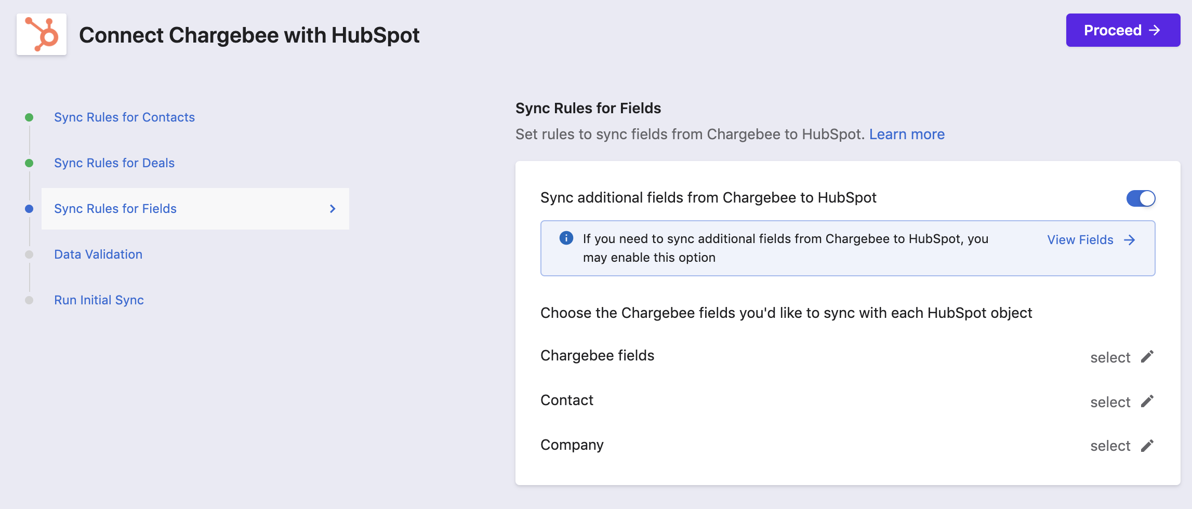Follow the Learn more link
The width and height of the screenshot is (1192, 509).
click(907, 135)
